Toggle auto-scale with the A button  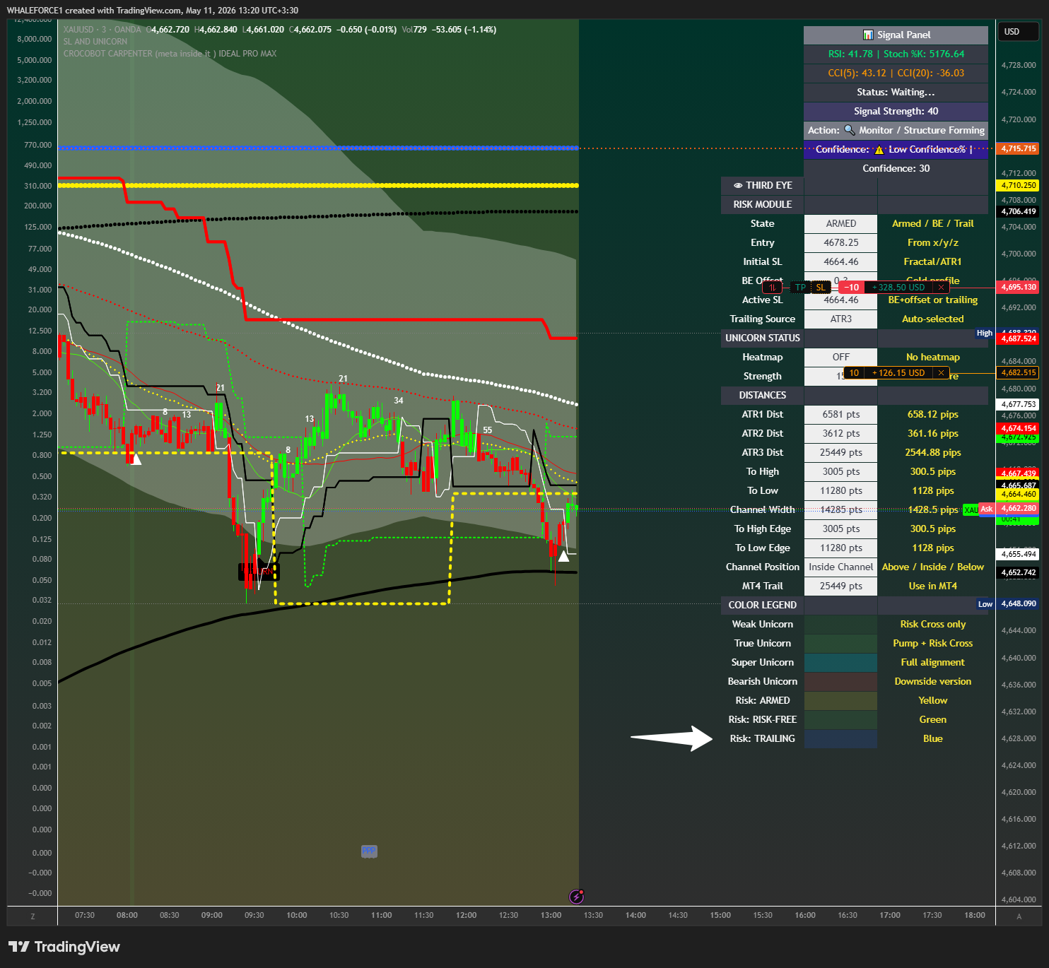(x=1019, y=916)
